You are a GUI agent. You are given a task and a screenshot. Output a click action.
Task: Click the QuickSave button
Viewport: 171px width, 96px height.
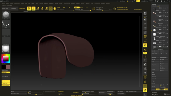coord(122,1)
